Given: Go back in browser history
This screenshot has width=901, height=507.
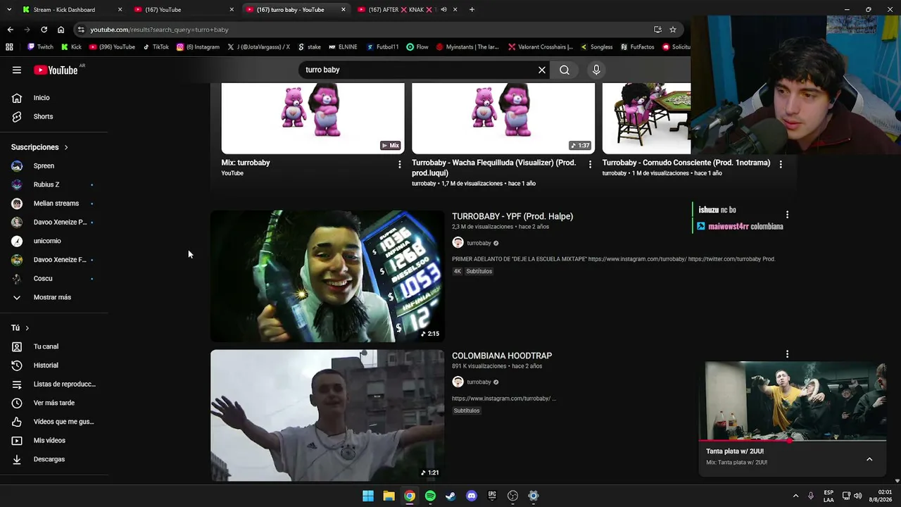Looking at the screenshot, I should click(10, 30).
